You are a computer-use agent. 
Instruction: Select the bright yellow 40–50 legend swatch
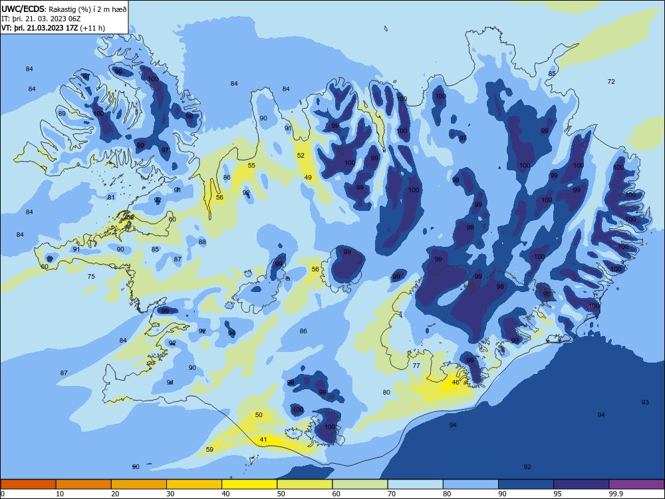[249, 484]
